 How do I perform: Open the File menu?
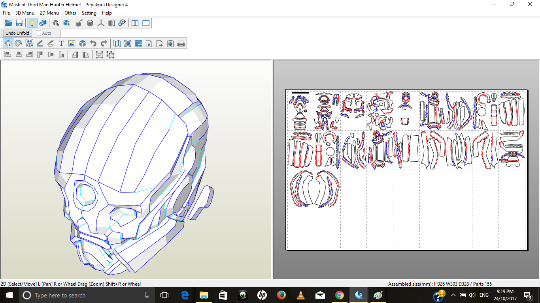click(x=6, y=13)
